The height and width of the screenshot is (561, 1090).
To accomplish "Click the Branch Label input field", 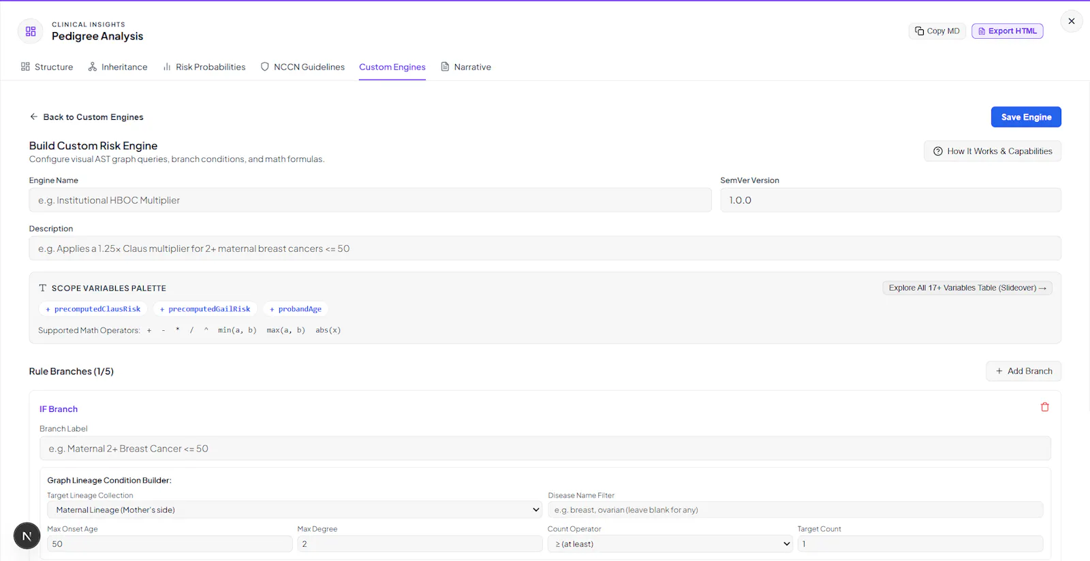I will click(x=545, y=449).
